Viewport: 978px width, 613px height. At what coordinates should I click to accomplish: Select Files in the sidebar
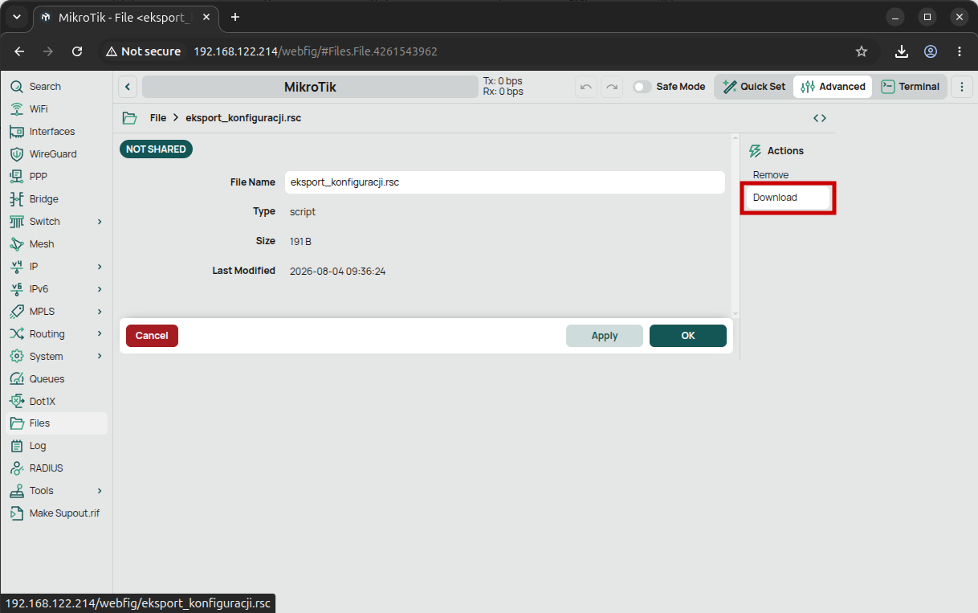pyautogui.click(x=55, y=423)
